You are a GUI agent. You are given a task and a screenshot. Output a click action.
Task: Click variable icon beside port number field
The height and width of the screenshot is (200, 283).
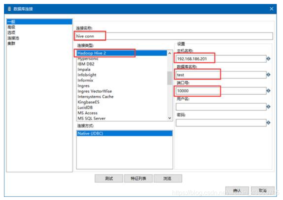click(268, 91)
